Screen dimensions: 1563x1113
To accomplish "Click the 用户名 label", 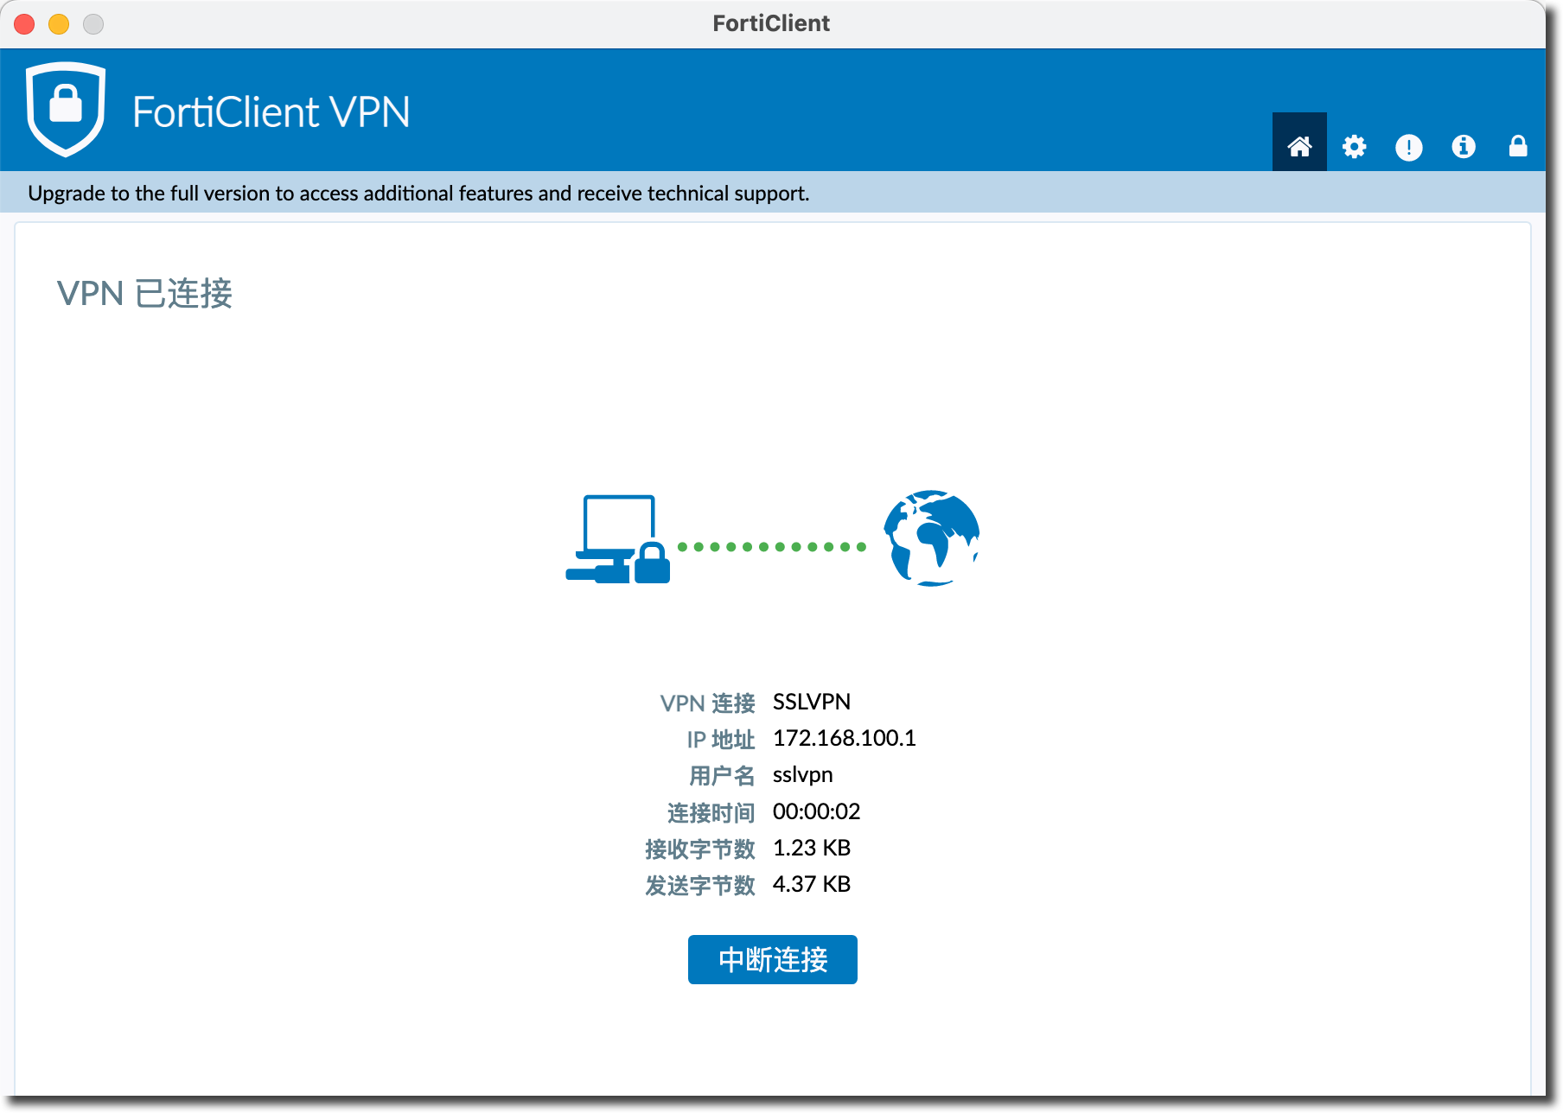I will [x=722, y=776].
